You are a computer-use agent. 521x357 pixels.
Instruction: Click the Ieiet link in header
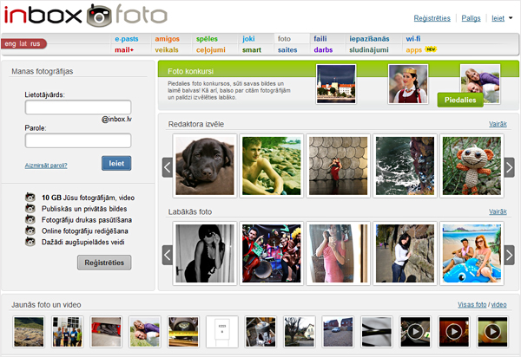[x=498, y=18]
